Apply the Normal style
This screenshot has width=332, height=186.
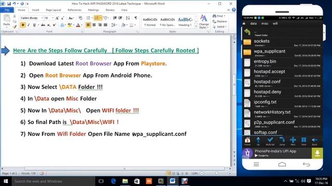click(x=150, y=22)
